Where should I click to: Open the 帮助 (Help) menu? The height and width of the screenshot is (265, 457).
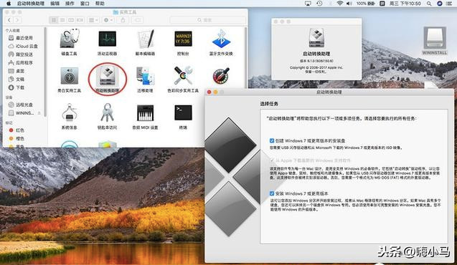[100, 4]
